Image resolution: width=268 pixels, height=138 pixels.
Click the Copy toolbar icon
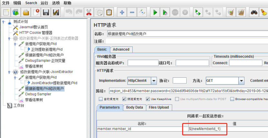pyautogui.click(x=99, y=12)
